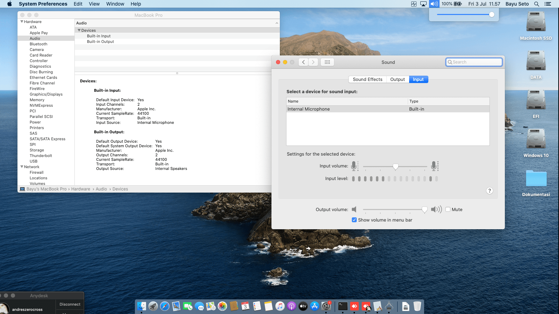Go back using the Sound window back arrow
The image size is (559, 314).
(x=303, y=62)
